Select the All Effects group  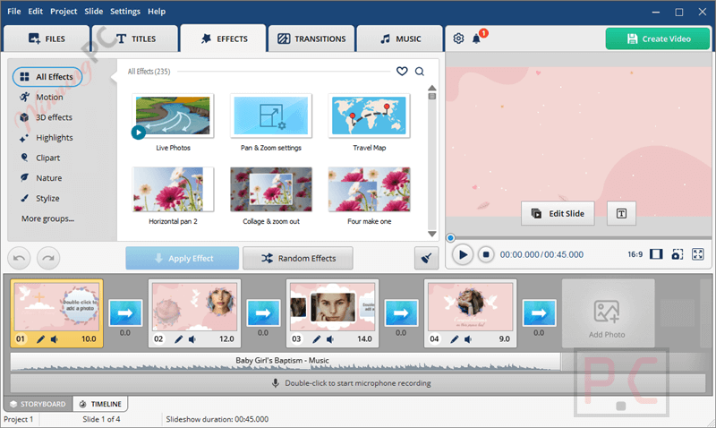click(x=47, y=77)
